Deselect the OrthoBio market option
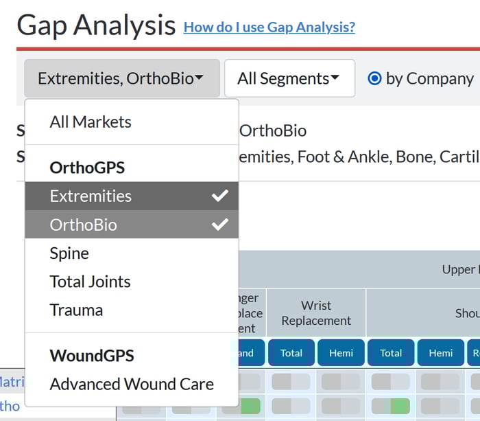Viewport: 480px width, 421px height. [132, 225]
